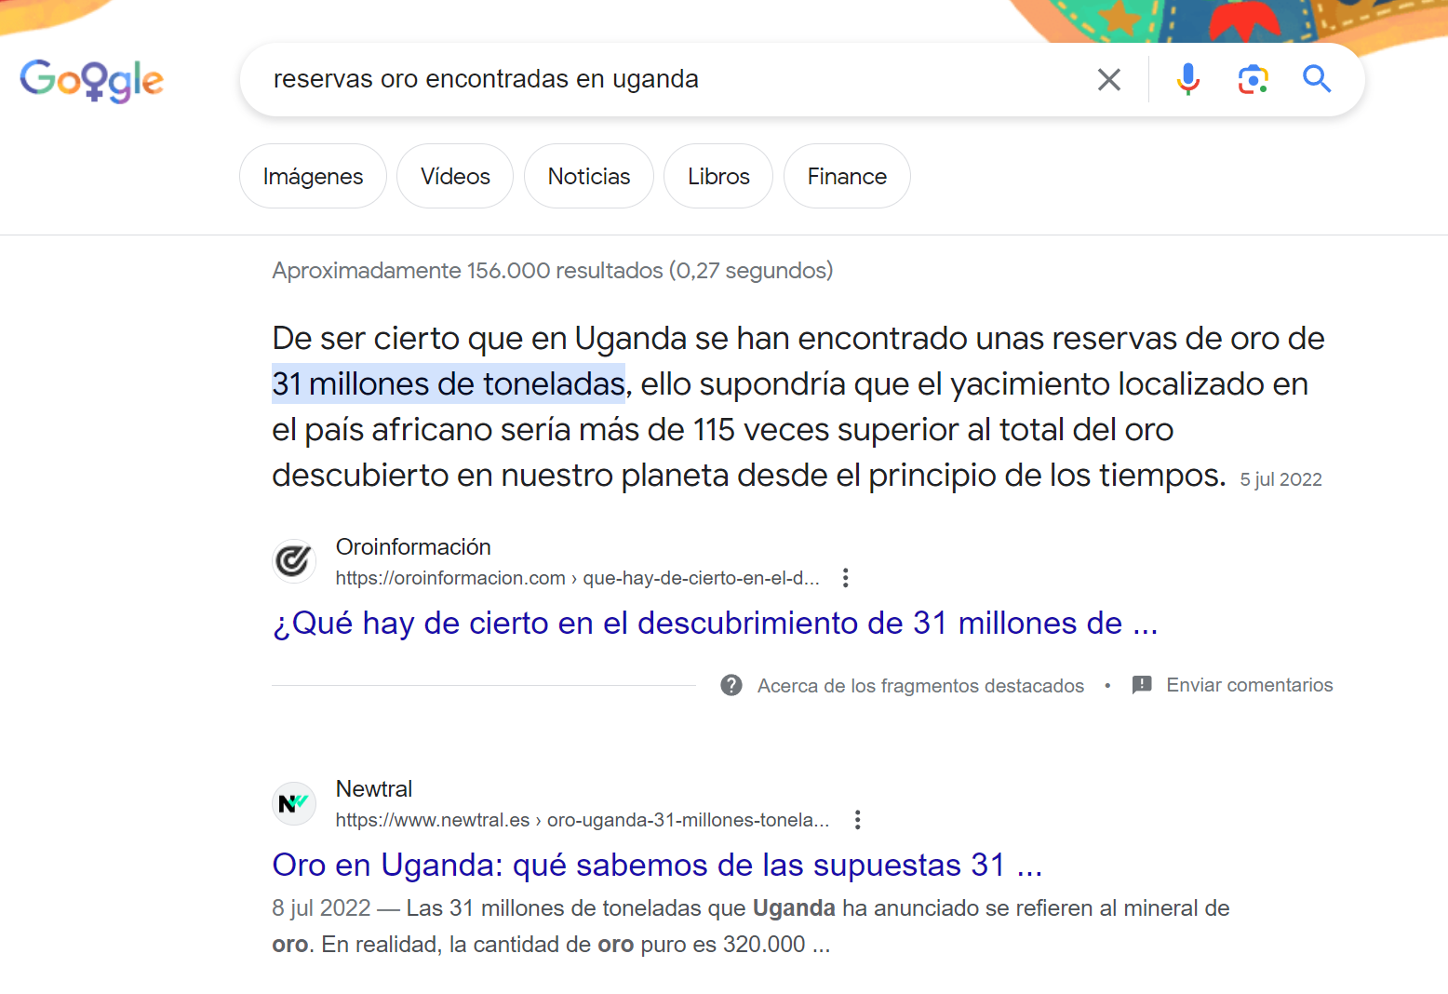Viewport: 1448px width, 994px height.
Task: Click 'Acerca de los fragmentos destacados'
Action: 920,686
